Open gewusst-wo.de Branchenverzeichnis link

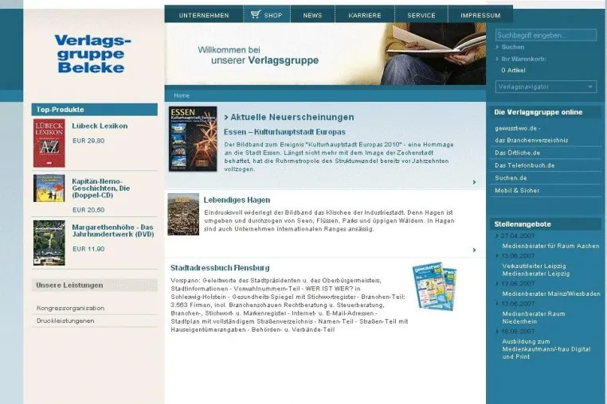click(531, 134)
